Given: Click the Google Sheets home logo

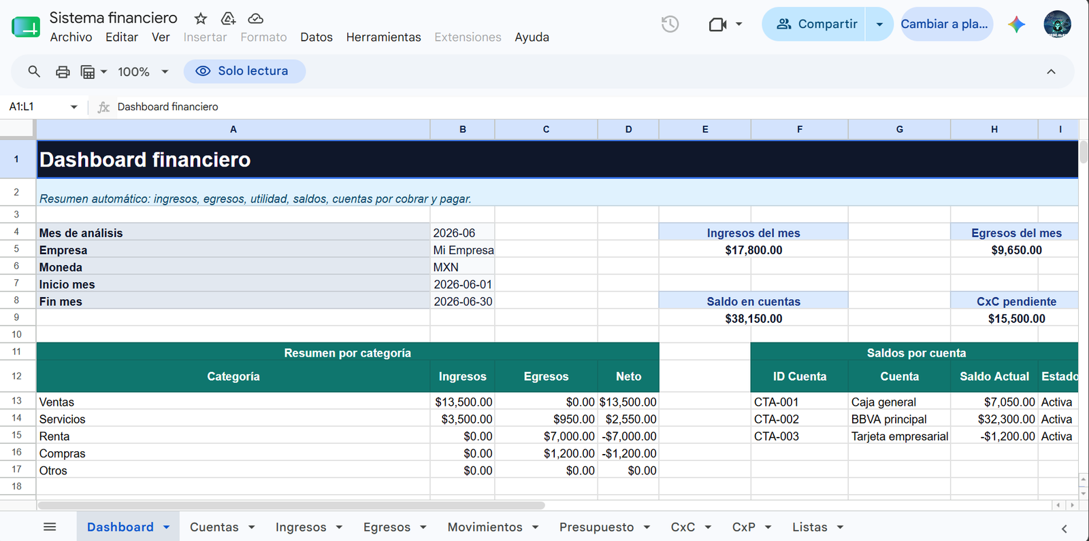Looking at the screenshot, I should [26, 27].
